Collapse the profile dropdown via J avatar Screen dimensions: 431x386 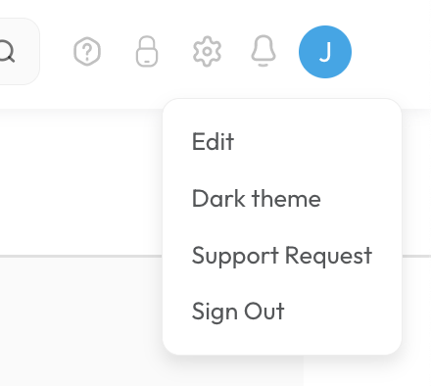(325, 52)
